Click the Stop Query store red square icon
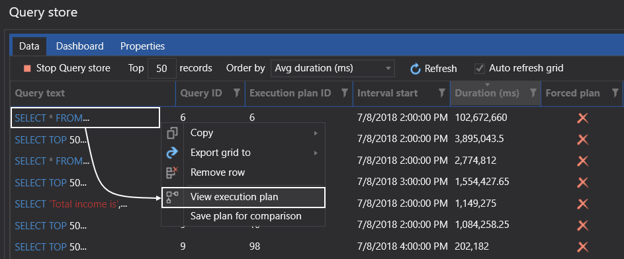Image resolution: width=624 pixels, height=259 pixels. pyautogui.click(x=27, y=68)
